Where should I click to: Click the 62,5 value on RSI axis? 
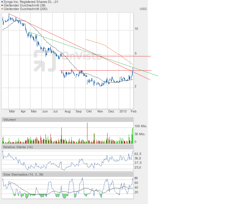point(138,154)
